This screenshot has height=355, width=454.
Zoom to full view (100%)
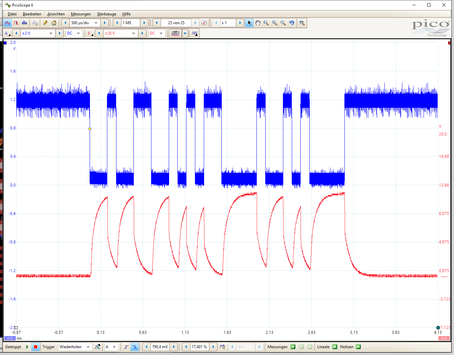[x=302, y=23]
